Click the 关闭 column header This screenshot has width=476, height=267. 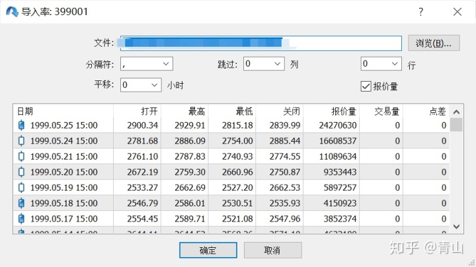[279, 111]
